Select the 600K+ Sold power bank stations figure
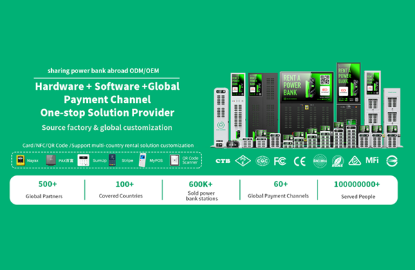 tap(201, 191)
